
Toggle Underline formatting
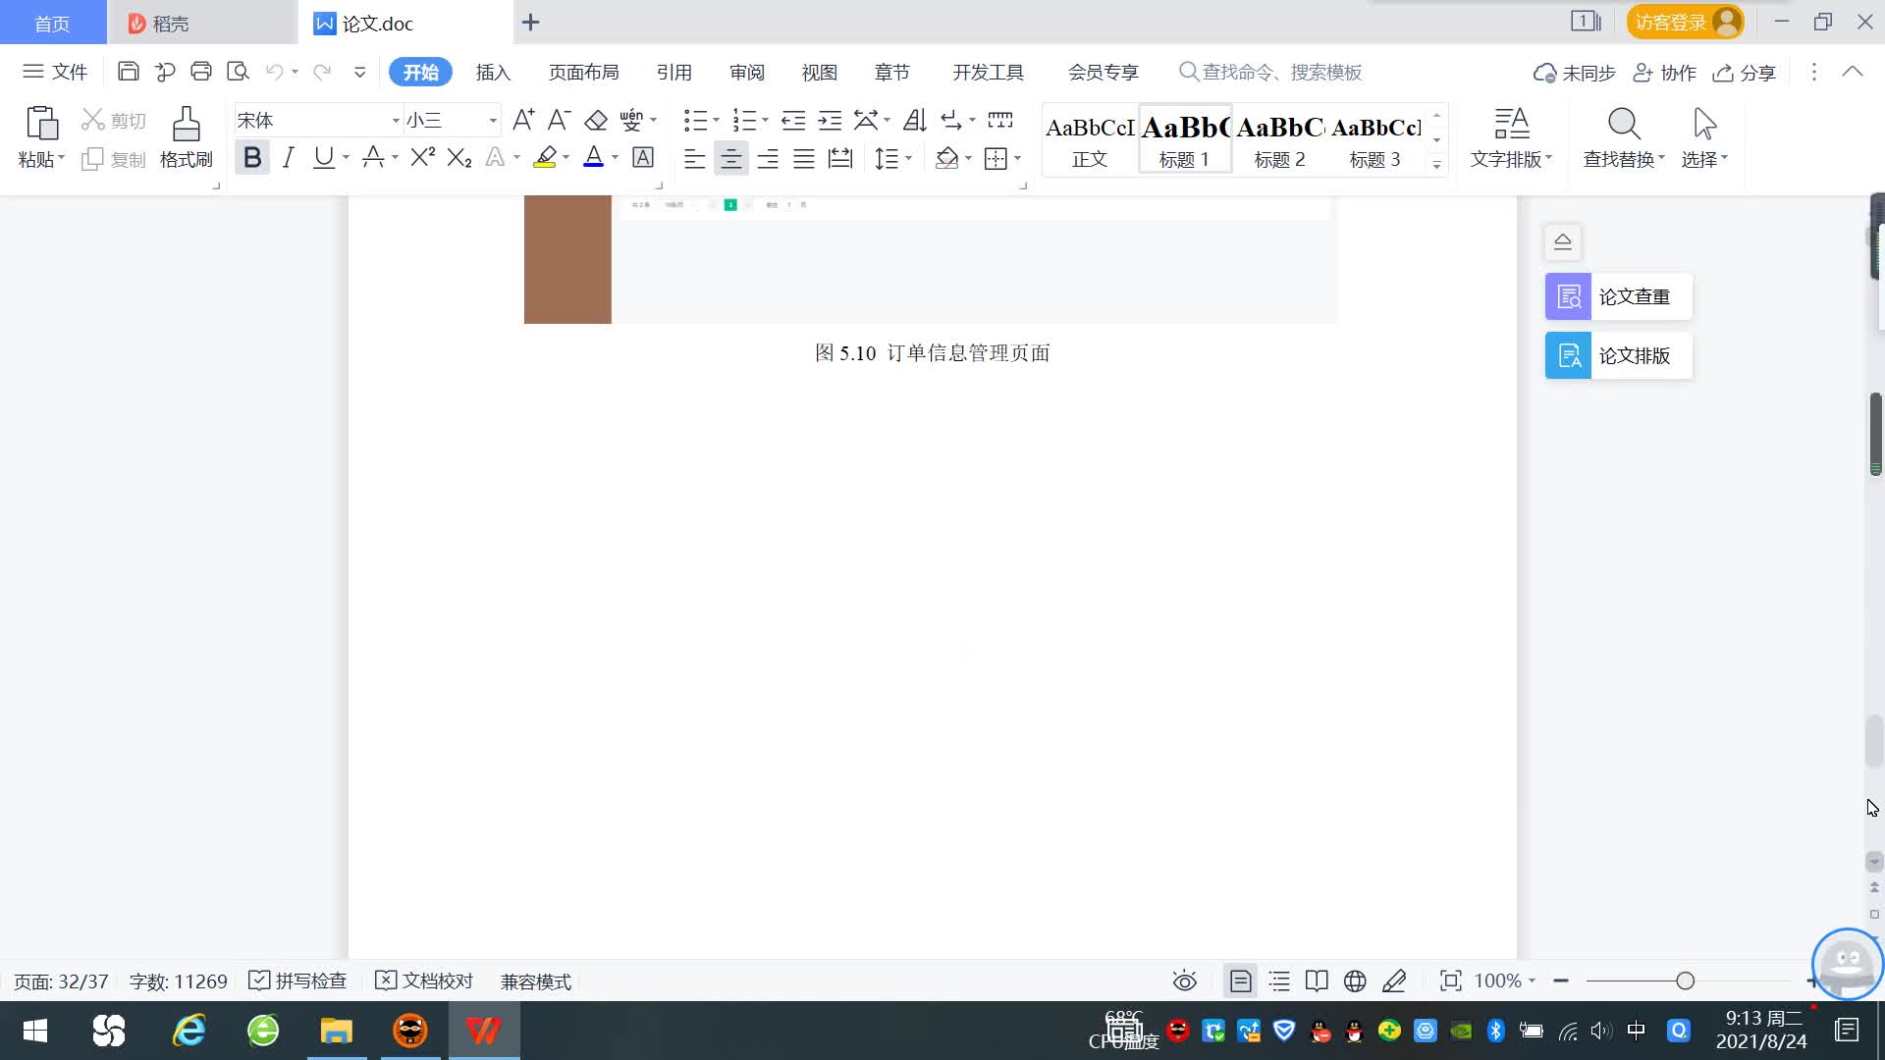click(x=323, y=157)
